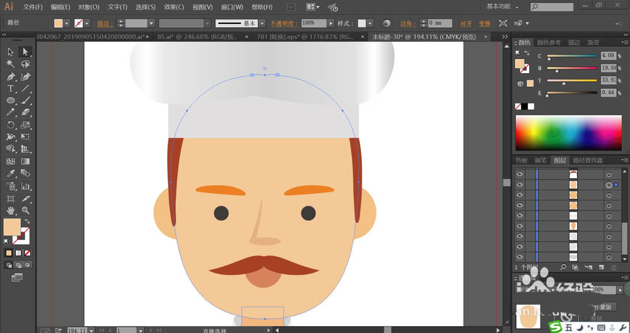Select the Type tool
The width and height of the screenshot is (630, 333).
(x=11, y=88)
